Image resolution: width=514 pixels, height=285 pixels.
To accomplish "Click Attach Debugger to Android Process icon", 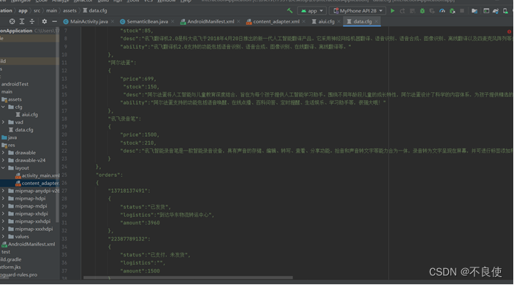I will coord(453,11).
